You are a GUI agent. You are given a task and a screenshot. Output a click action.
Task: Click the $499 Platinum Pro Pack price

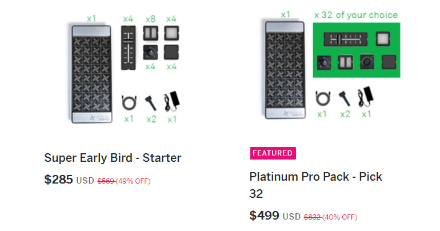[264, 216]
